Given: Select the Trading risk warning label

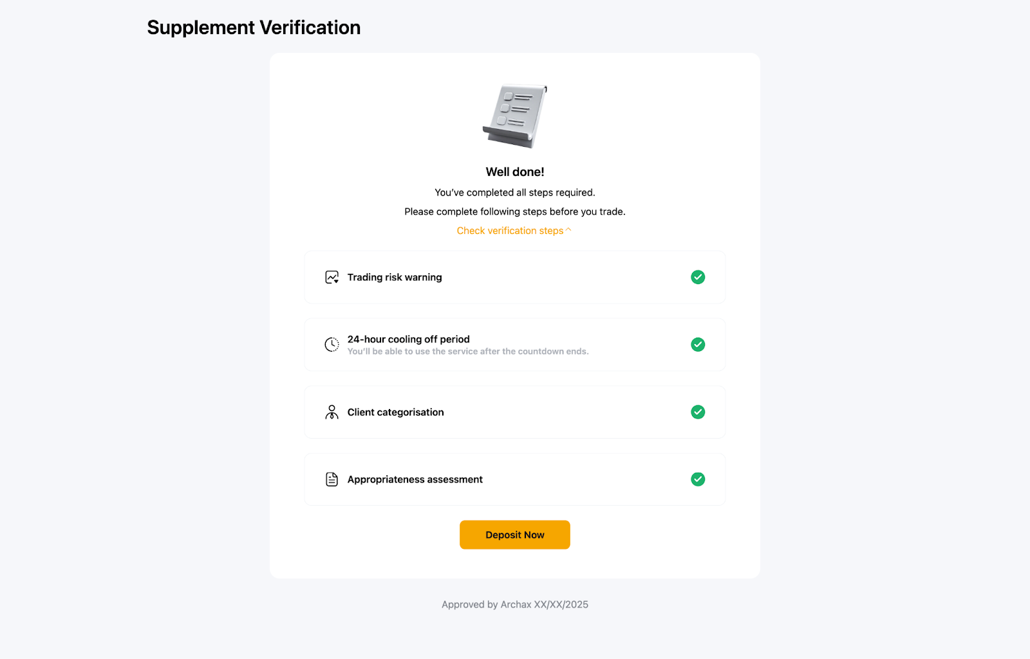Looking at the screenshot, I should click(395, 278).
